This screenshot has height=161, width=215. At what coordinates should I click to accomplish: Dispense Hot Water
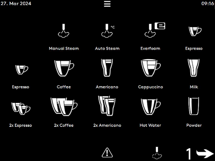pyautogui.click(x=151, y=106)
